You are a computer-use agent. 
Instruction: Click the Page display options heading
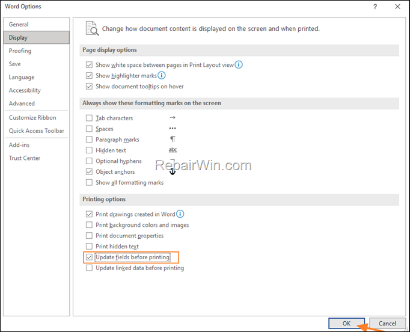pos(109,50)
